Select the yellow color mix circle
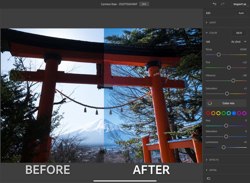The image size is (250, 183). (218, 113)
